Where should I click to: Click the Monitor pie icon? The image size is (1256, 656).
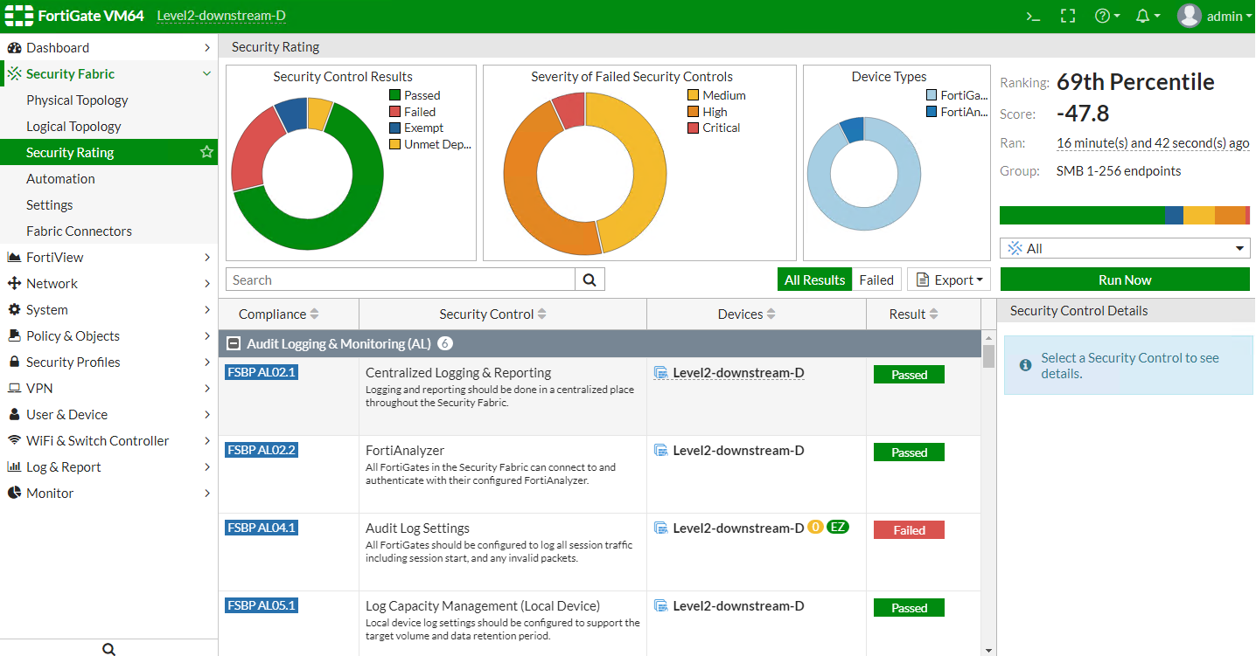click(14, 494)
